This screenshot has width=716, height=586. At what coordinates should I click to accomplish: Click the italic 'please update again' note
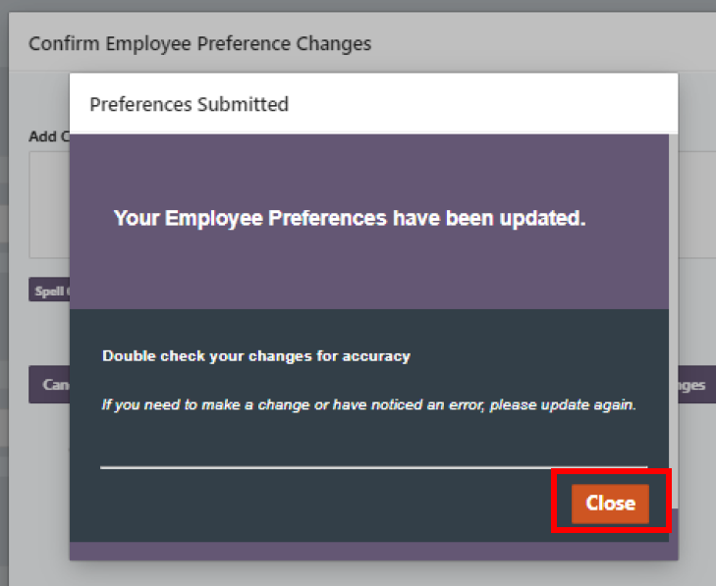tap(369, 404)
